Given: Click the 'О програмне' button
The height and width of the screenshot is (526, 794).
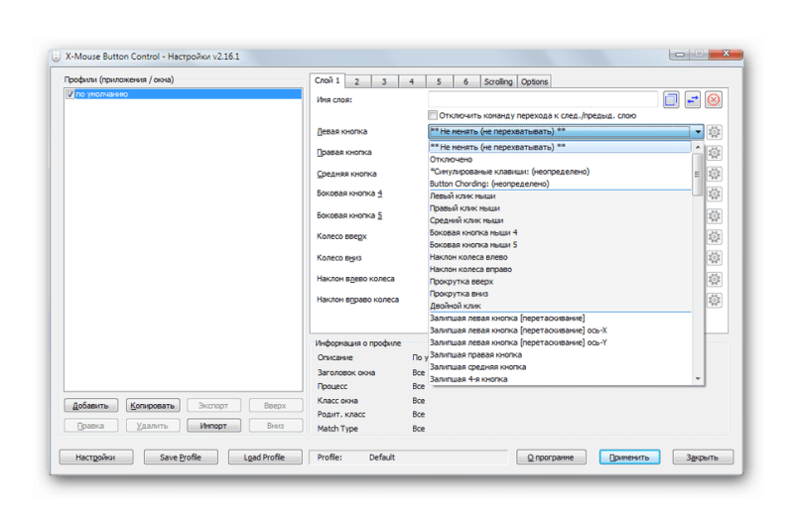Looking at the screenshot, I should [551, 458].
